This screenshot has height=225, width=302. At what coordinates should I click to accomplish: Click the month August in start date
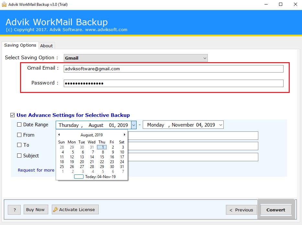click(x=96, y=125)
